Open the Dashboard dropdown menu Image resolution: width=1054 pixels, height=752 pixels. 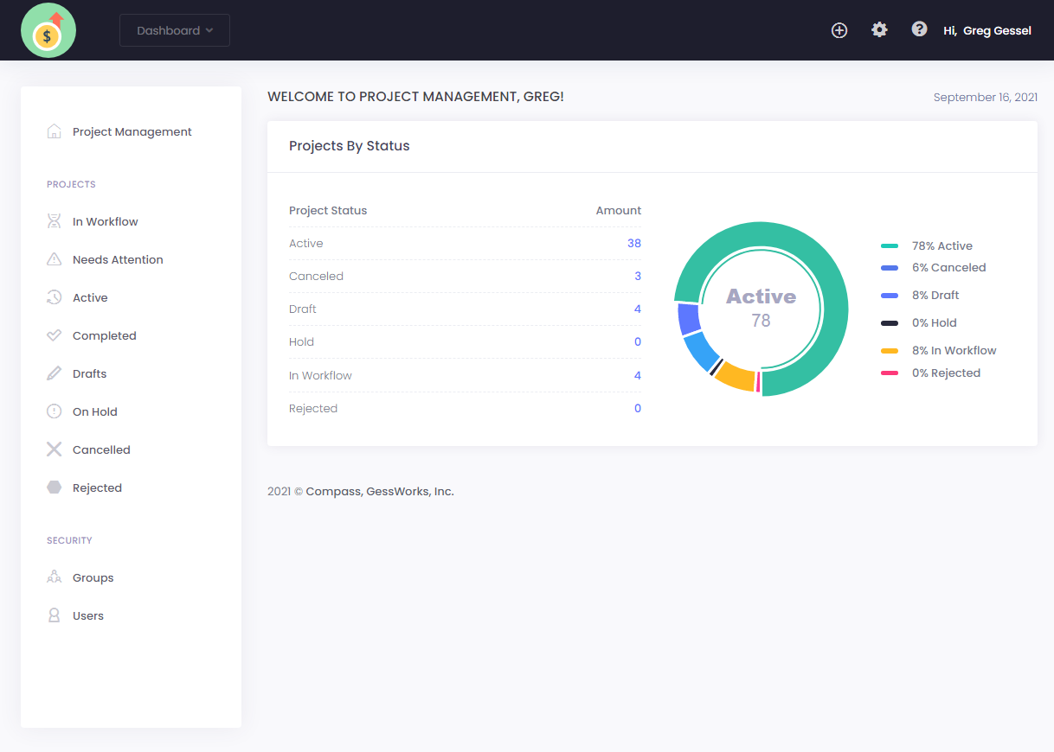pyautogui.click(x=175, y=30)
